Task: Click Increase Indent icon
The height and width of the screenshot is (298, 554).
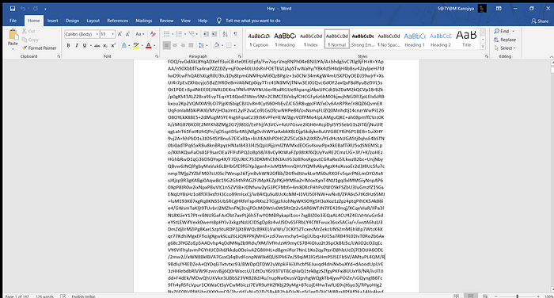Action: point(214,34)
